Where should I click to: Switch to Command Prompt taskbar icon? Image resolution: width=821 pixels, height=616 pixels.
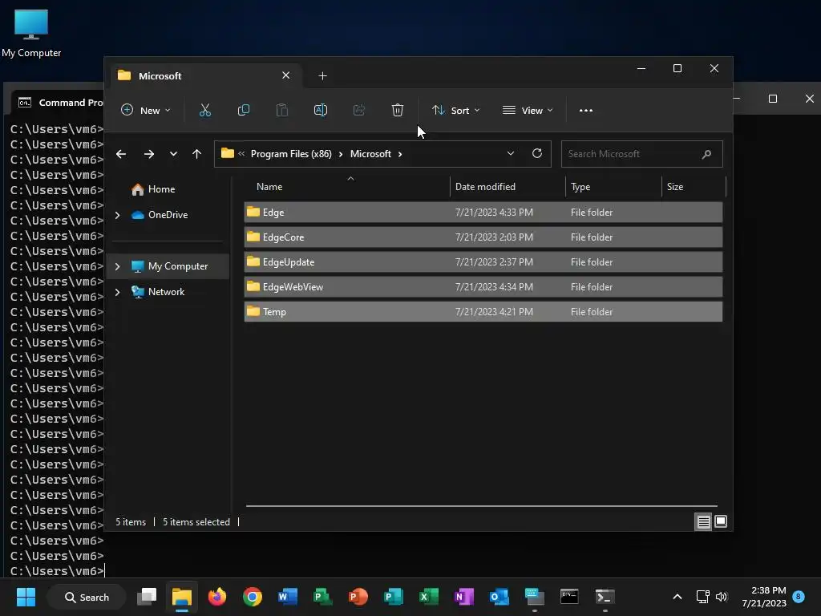(x=569, y=597)
